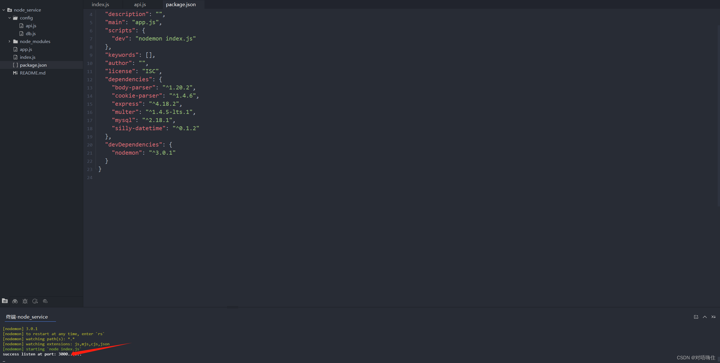The image size is (720, 363).
Task: Open the project file explorer panel icon
Action: tap(5, 301)
